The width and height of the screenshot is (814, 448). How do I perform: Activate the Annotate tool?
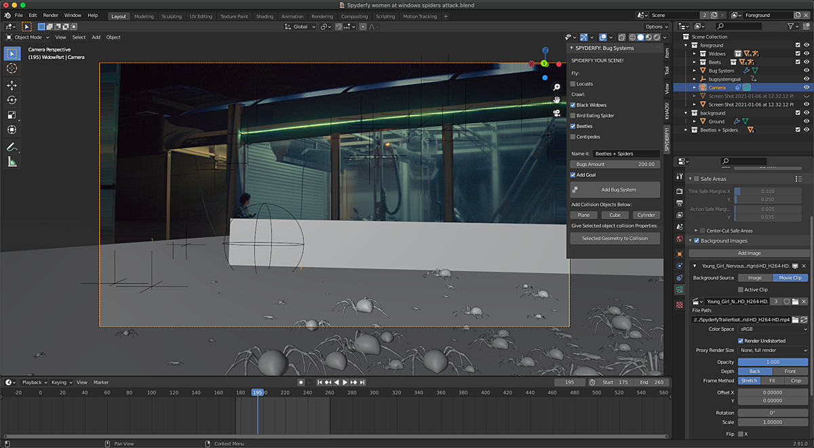point(12,147)
